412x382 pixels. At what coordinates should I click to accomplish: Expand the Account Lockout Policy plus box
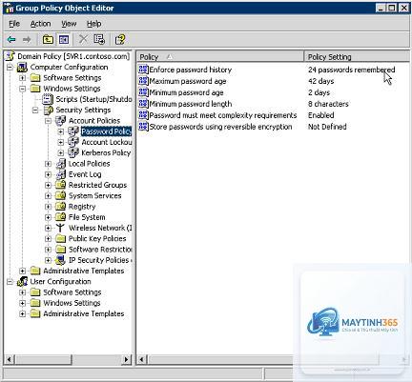pos(61,143)
